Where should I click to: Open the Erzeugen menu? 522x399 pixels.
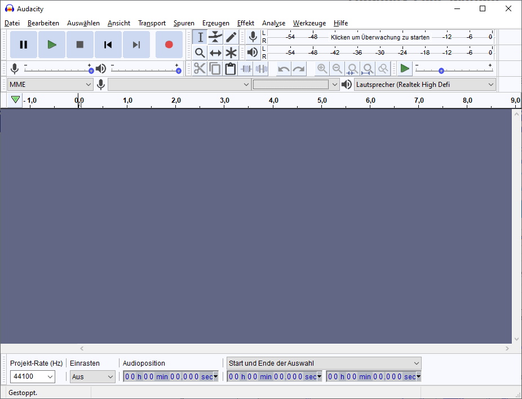point(216,23)
